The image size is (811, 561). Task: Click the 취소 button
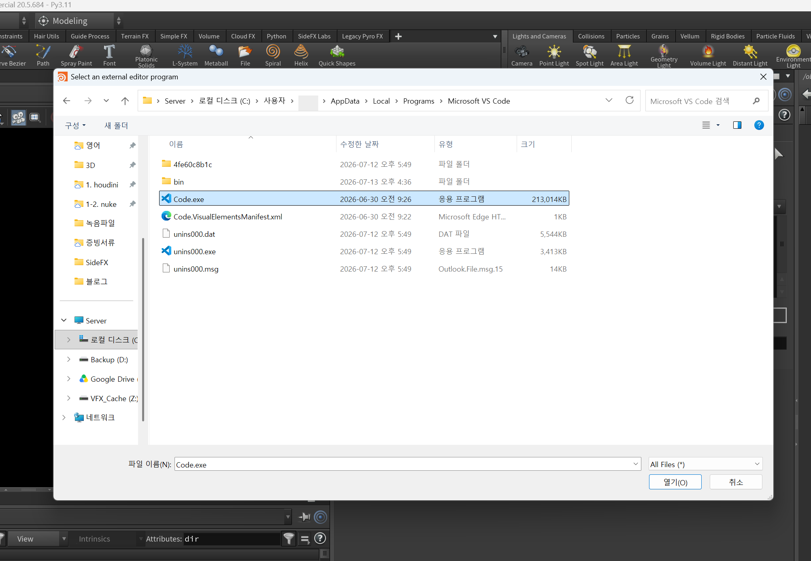pos(736,482)
